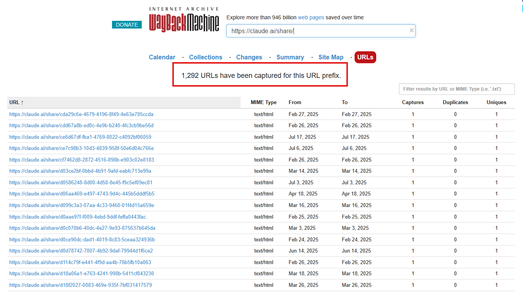523x293 pixels.
Task: Switch to the Calendar tab
Action: click(162, 57)
